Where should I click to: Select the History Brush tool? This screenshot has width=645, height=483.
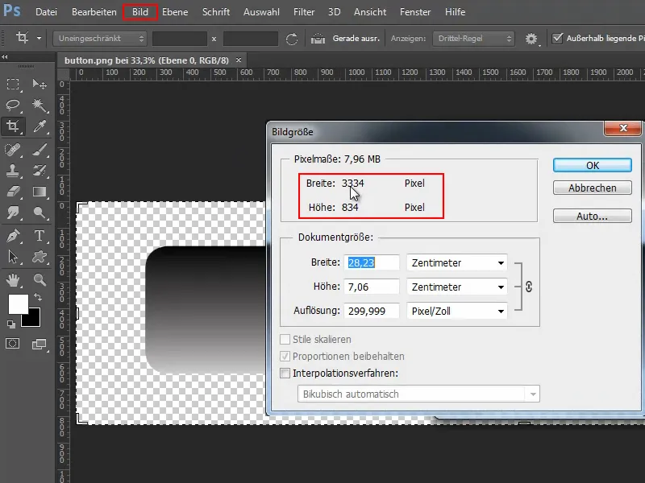tap(40, 171)
